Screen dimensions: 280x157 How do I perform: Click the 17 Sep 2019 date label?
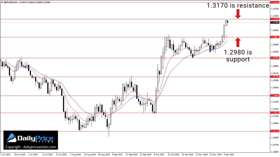pos(132,155)
